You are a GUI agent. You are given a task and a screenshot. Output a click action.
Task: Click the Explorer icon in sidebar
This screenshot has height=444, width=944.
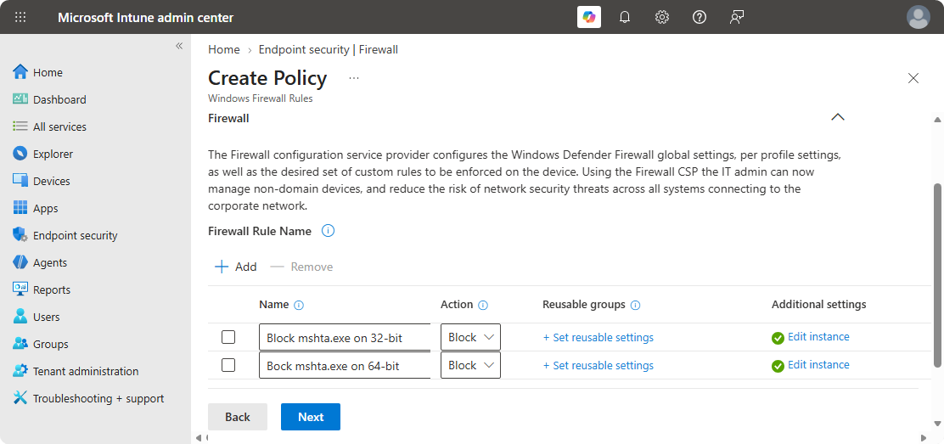pos(20,154)
